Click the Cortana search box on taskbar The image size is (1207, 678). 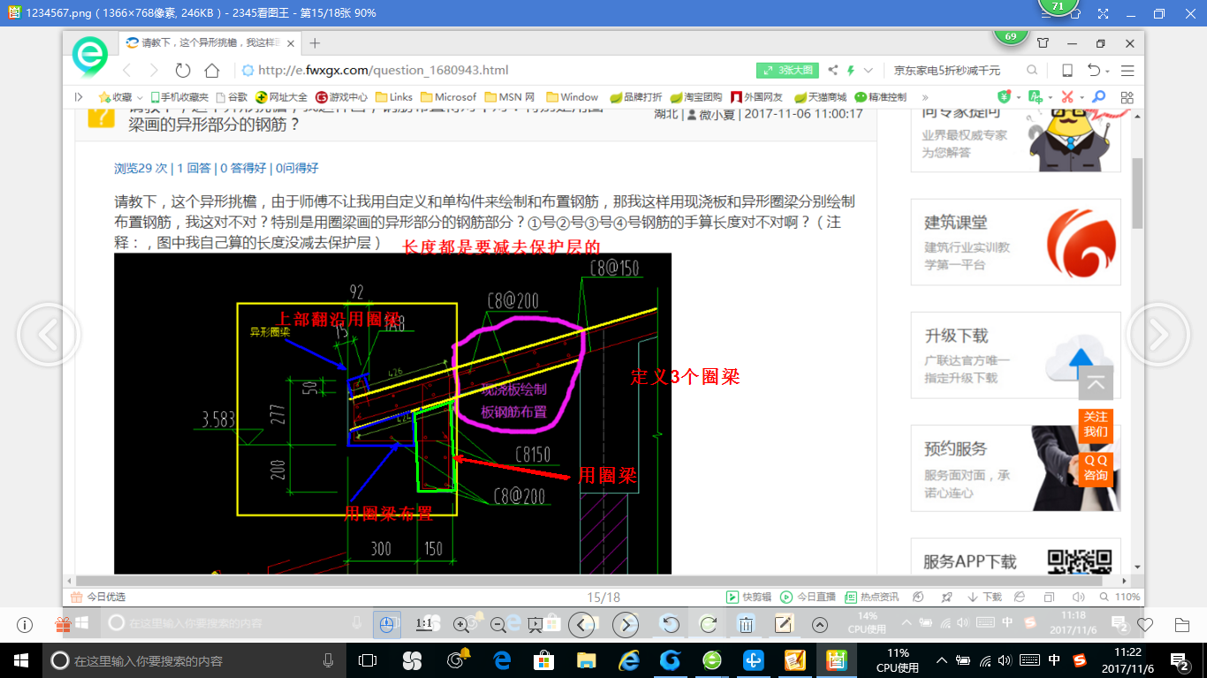[194, 660]
